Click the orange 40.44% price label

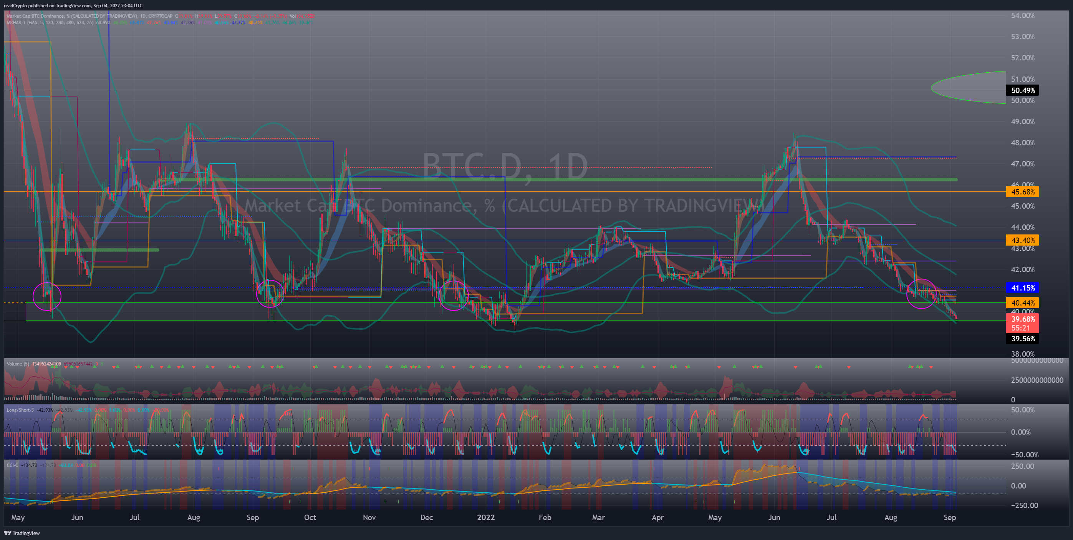click(1022, 303)
